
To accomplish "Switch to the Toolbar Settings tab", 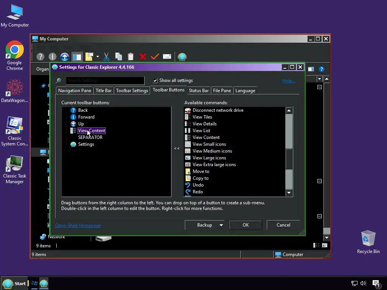I will coord(132,91).
